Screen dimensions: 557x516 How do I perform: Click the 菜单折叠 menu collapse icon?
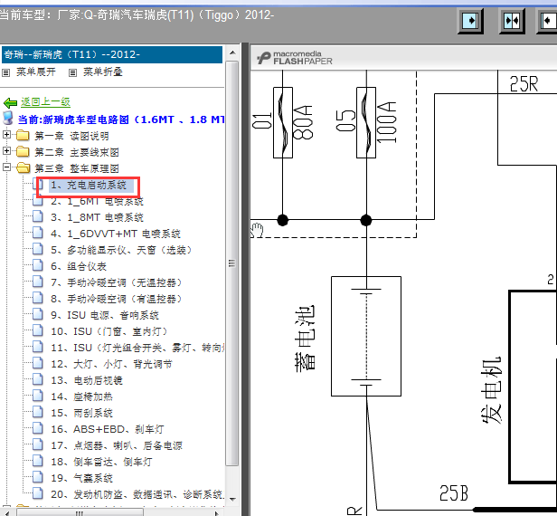pyautogui.click(x=73, y=73)
